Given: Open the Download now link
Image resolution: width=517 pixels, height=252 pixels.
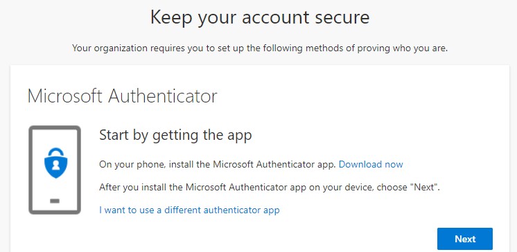Looking at the screenshot, I should pos(371,164).
